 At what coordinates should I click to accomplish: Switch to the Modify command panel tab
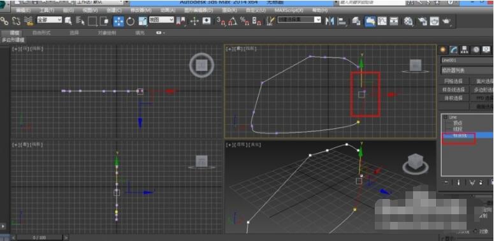[x=454, y=50]
